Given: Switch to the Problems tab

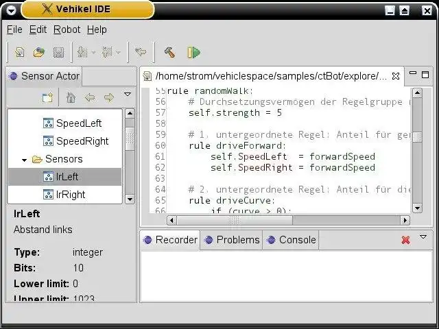Looking at the screenshot, I should click(x=232, y=240).
